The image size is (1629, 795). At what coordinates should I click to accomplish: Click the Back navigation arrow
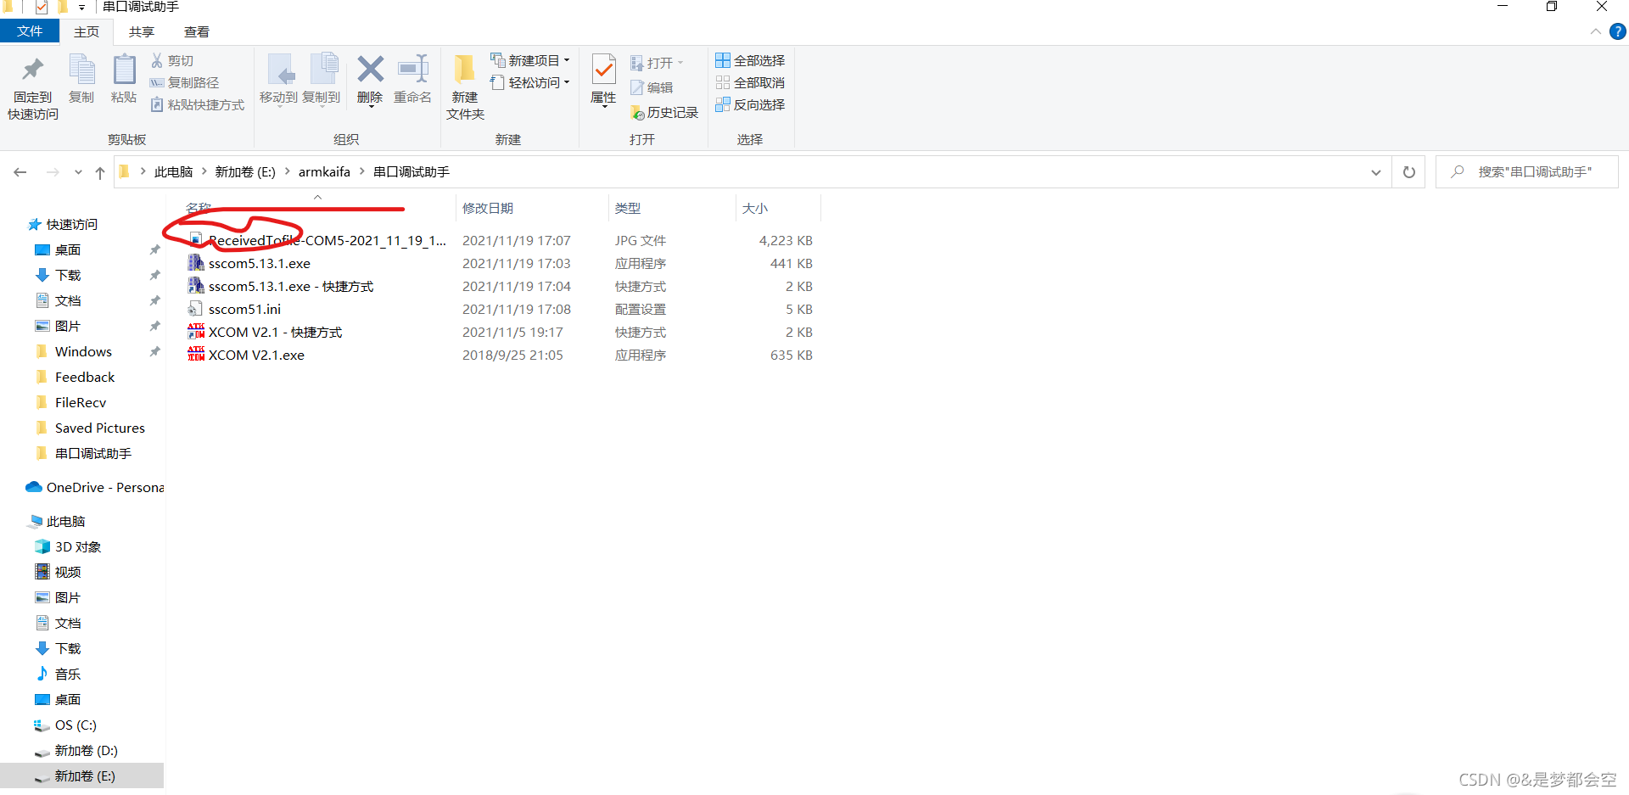pos(20,172)
